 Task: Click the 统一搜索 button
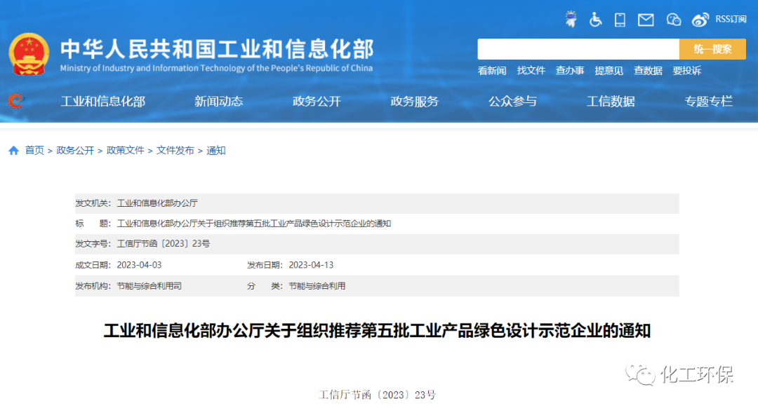712,49
